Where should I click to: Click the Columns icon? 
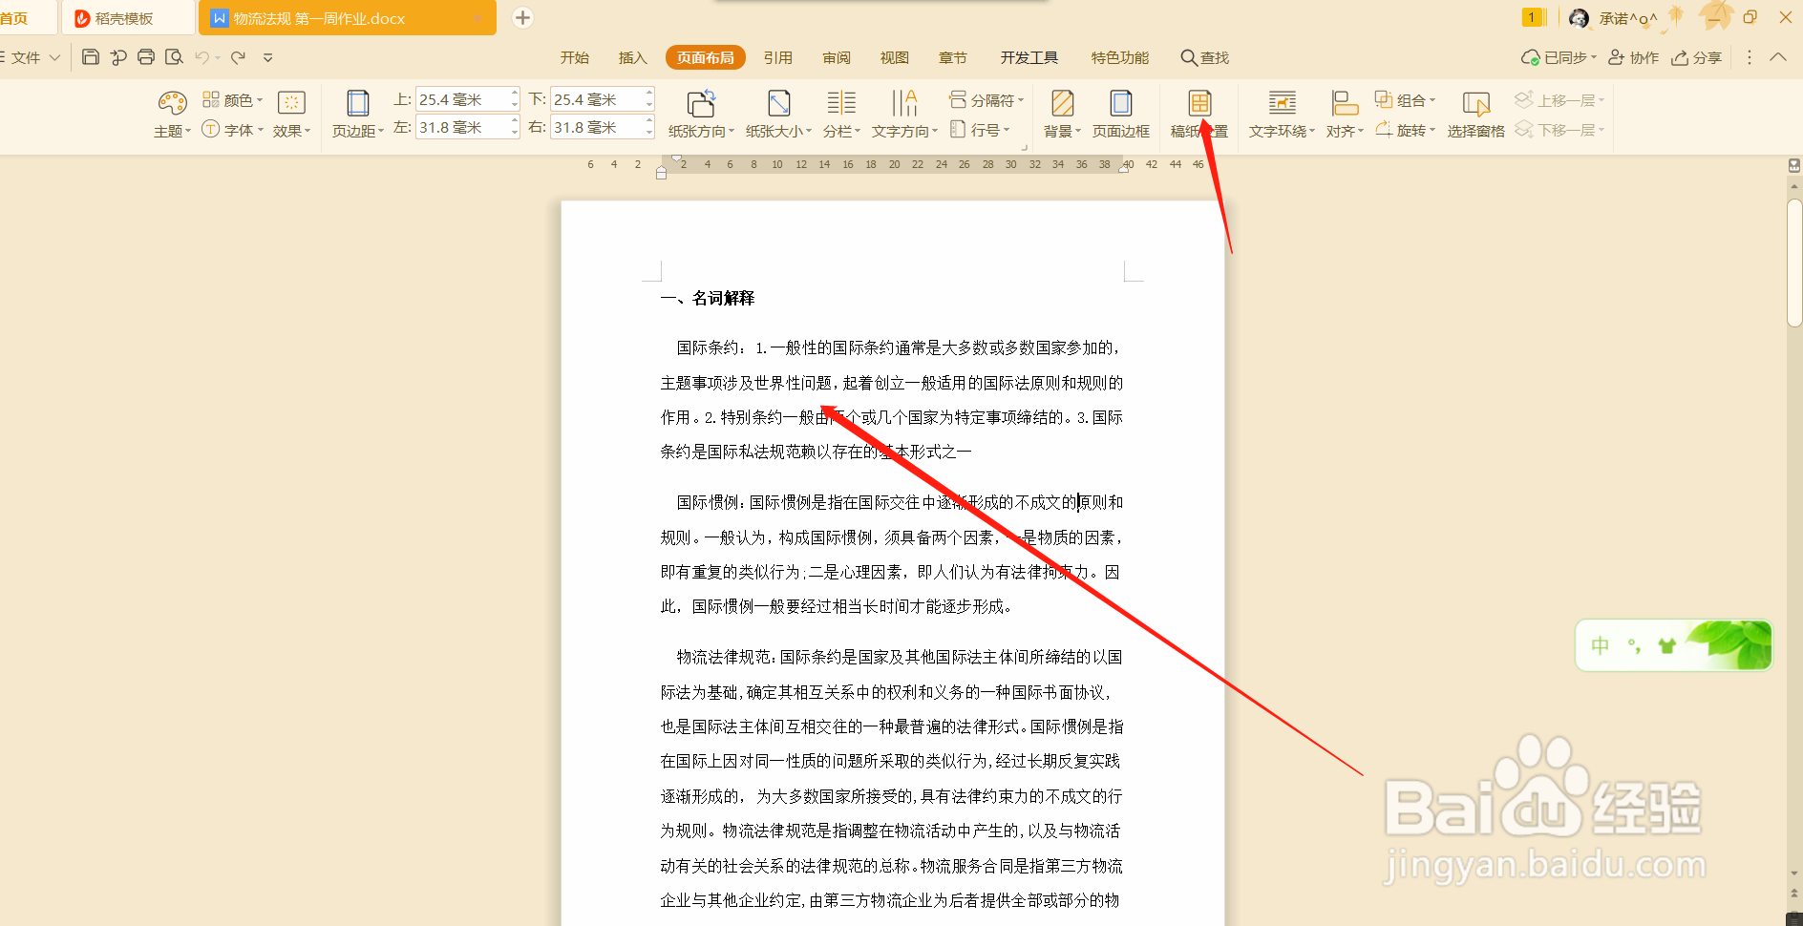[841, 103]
